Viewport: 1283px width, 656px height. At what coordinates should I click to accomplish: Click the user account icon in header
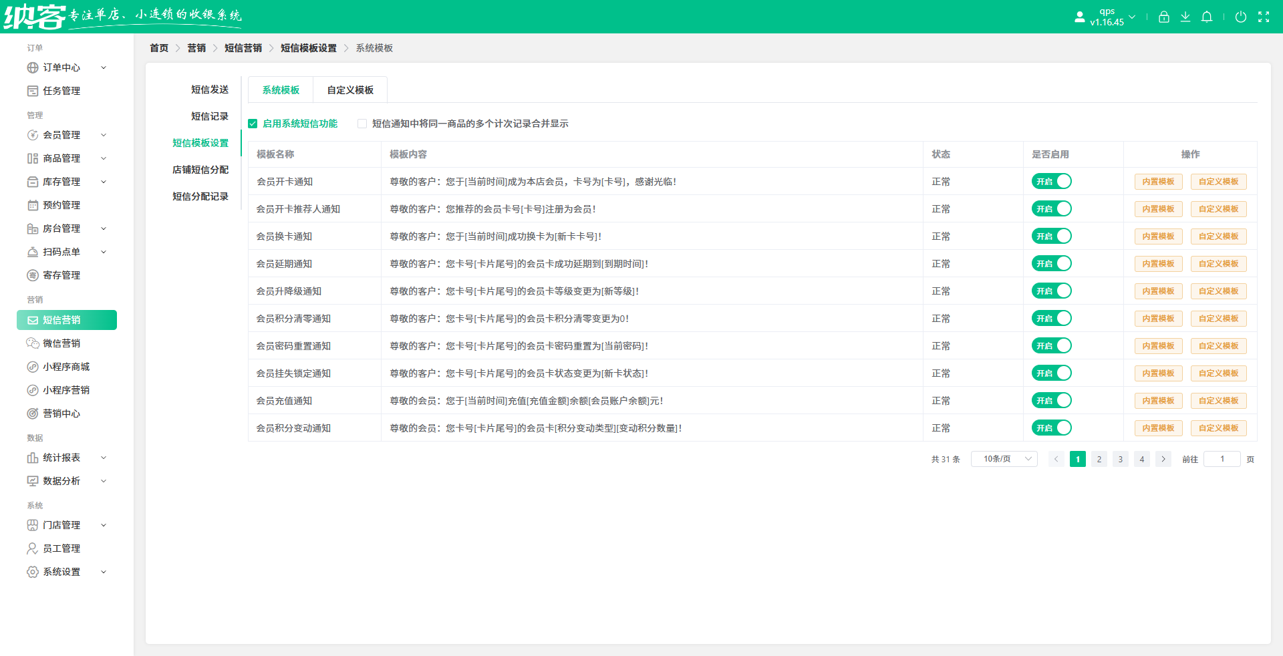[1079, 17]
